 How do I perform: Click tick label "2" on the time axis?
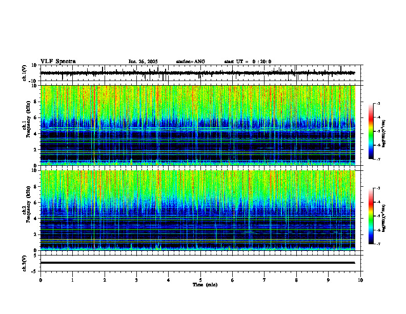point(105,280)
